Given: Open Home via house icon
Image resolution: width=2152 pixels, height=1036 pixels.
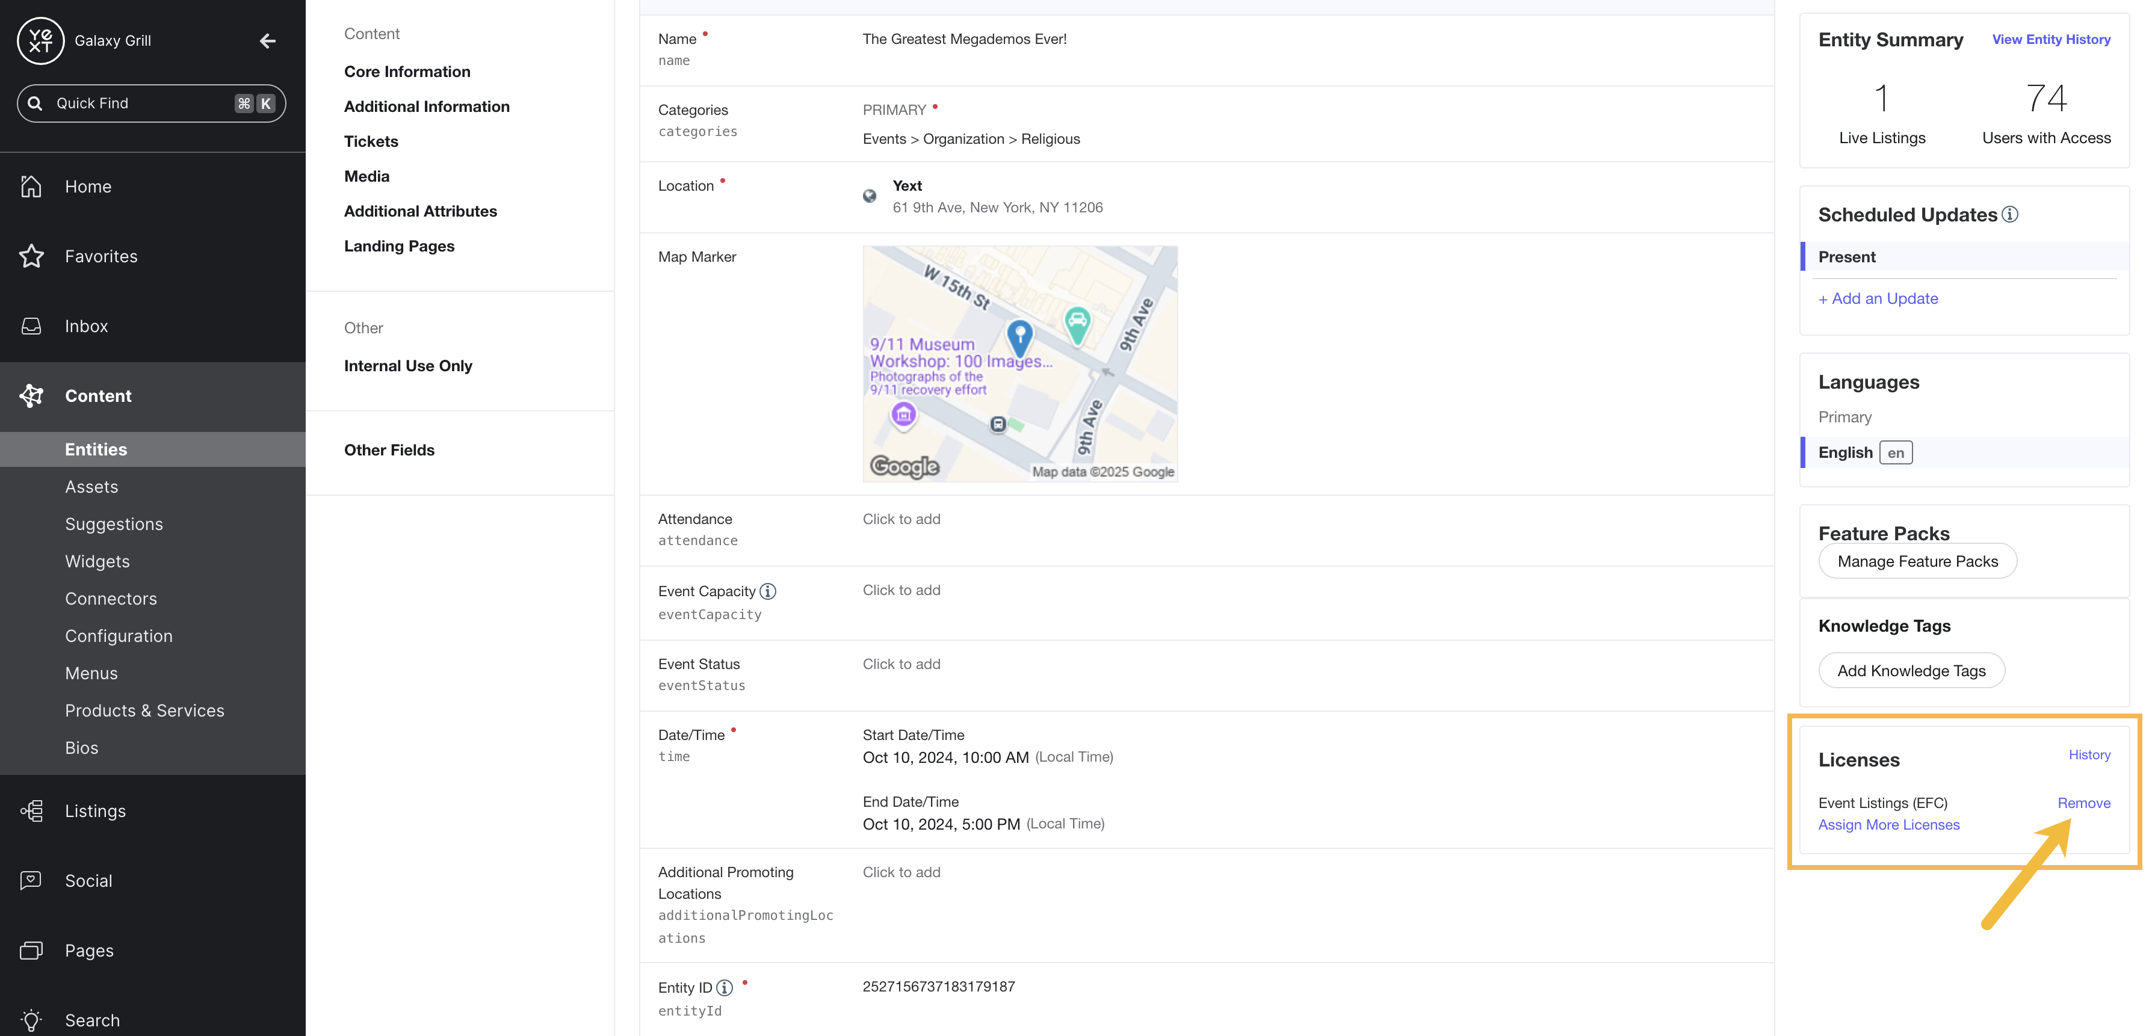Looking at the screenshot, I should [32, 187].
